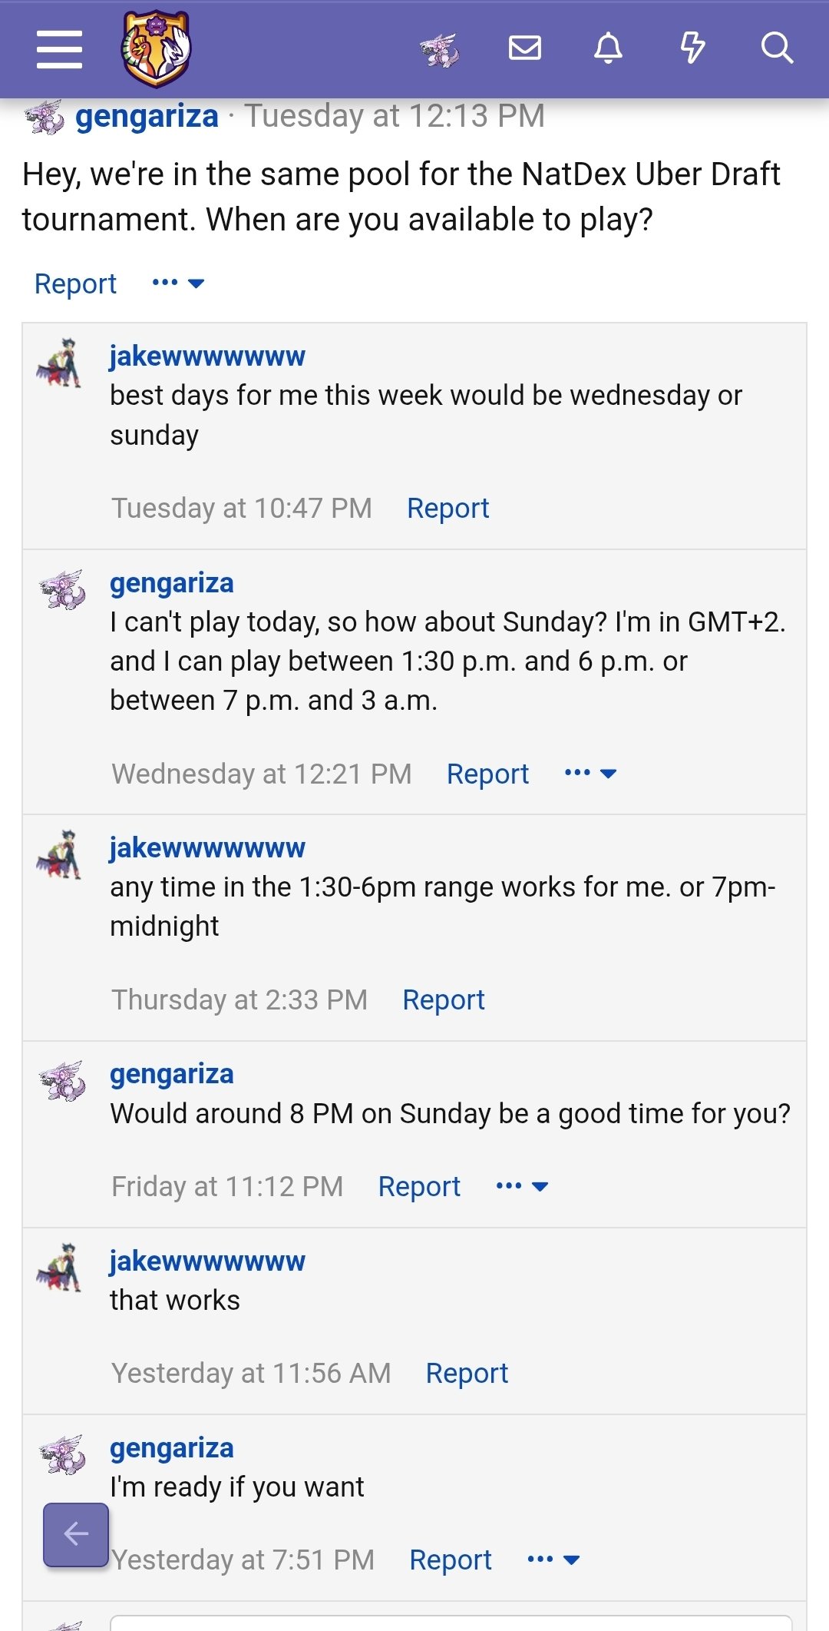Viewport: 829px width, 1631px height.
Task: Open the hamburger navigation menu
Action: click(x=59, y=50)
